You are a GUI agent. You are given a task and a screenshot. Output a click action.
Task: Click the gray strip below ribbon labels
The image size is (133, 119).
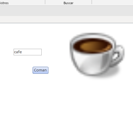66,11
